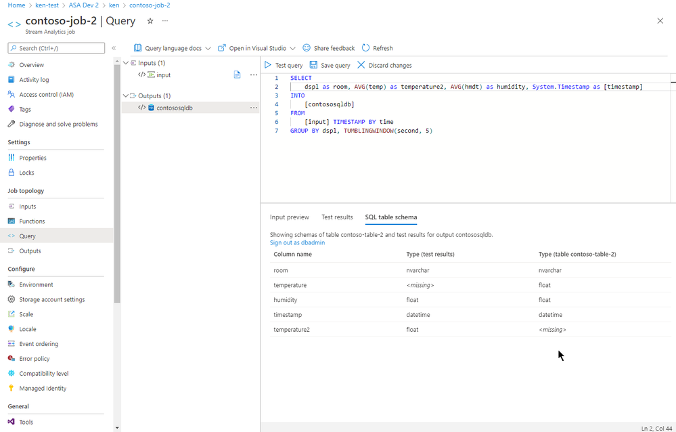676x432 pixels.
Task: Go to the Home breadcrumb link
Action: 16,5
